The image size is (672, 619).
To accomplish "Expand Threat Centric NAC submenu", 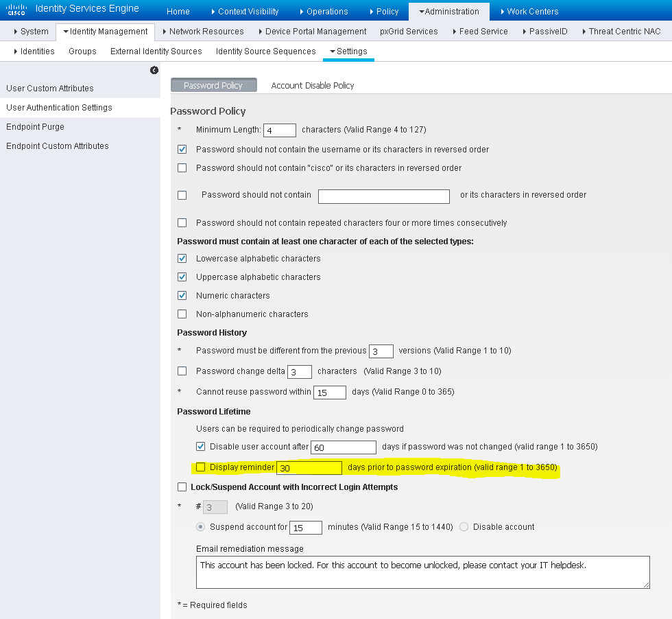I will pos(621,32).
